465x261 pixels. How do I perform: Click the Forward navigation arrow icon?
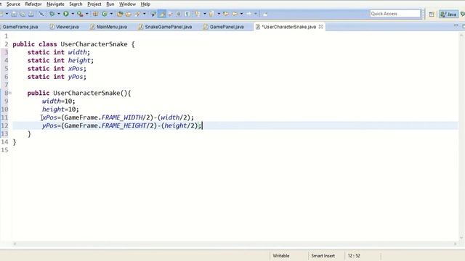[x=248, y=14]
